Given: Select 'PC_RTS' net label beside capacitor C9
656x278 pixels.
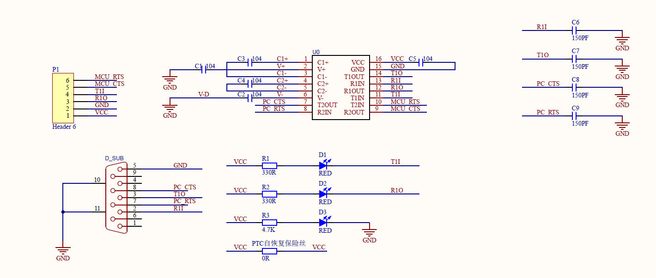Looking at the screenshot, I should click(548, 112).
